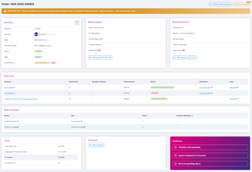The width and height of the screenshot is (252, 172).
Task: Click the pink Test property badge
Action: point(53,63)
